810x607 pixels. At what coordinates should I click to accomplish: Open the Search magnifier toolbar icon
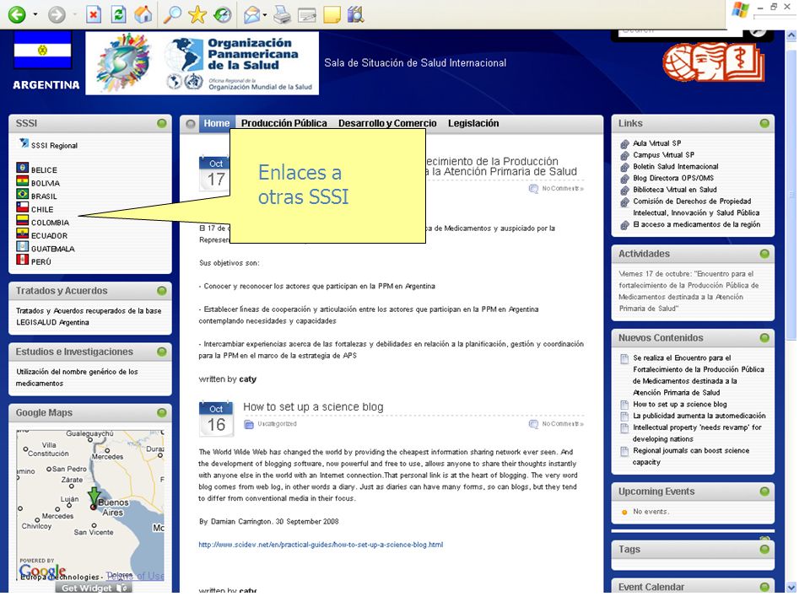[172, 14]
